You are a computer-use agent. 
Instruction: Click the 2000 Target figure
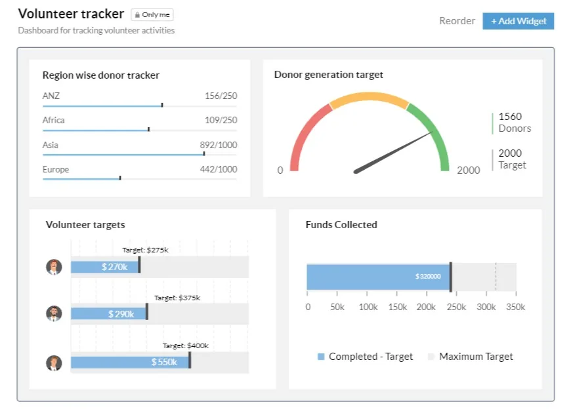512,159
